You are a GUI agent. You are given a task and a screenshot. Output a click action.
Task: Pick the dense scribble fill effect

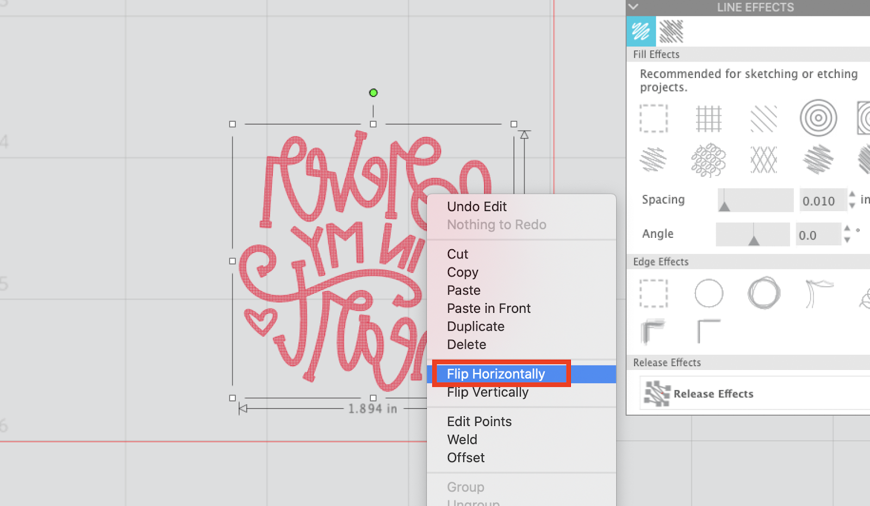tap(819, 159)
